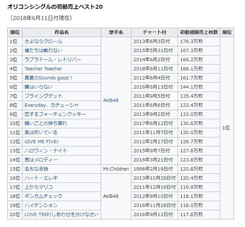Click the チャート付 column header

pyautogui.click(x=154, y=32)
